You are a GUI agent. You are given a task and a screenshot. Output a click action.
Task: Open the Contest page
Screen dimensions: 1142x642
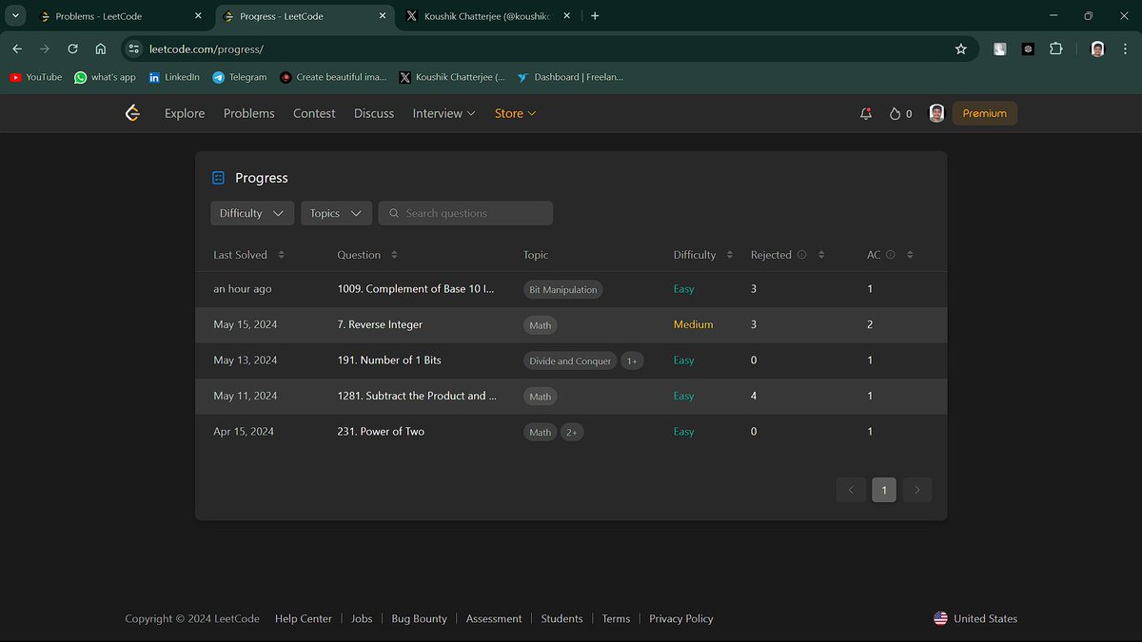coord(314,113)
